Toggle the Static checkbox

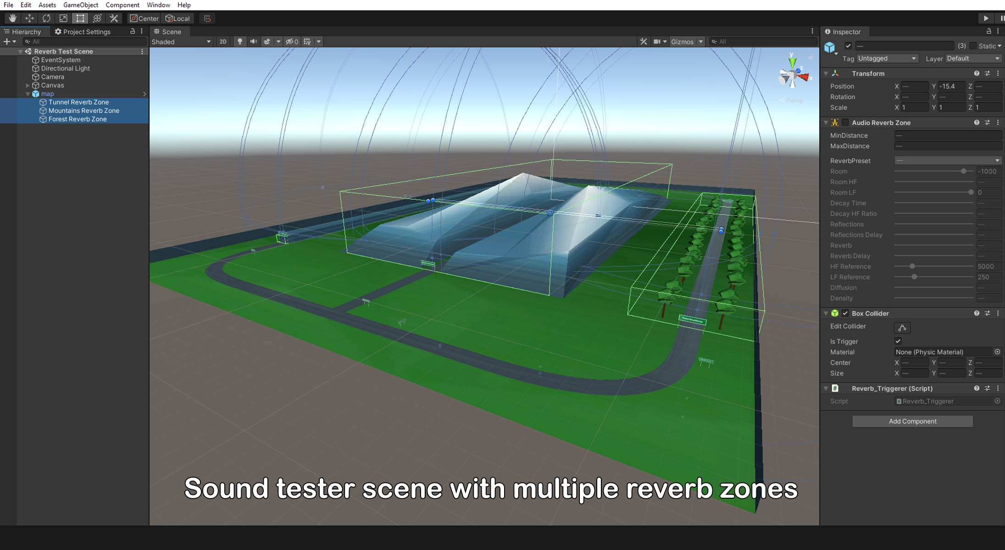pyautogui.click(x=973, y=46)
